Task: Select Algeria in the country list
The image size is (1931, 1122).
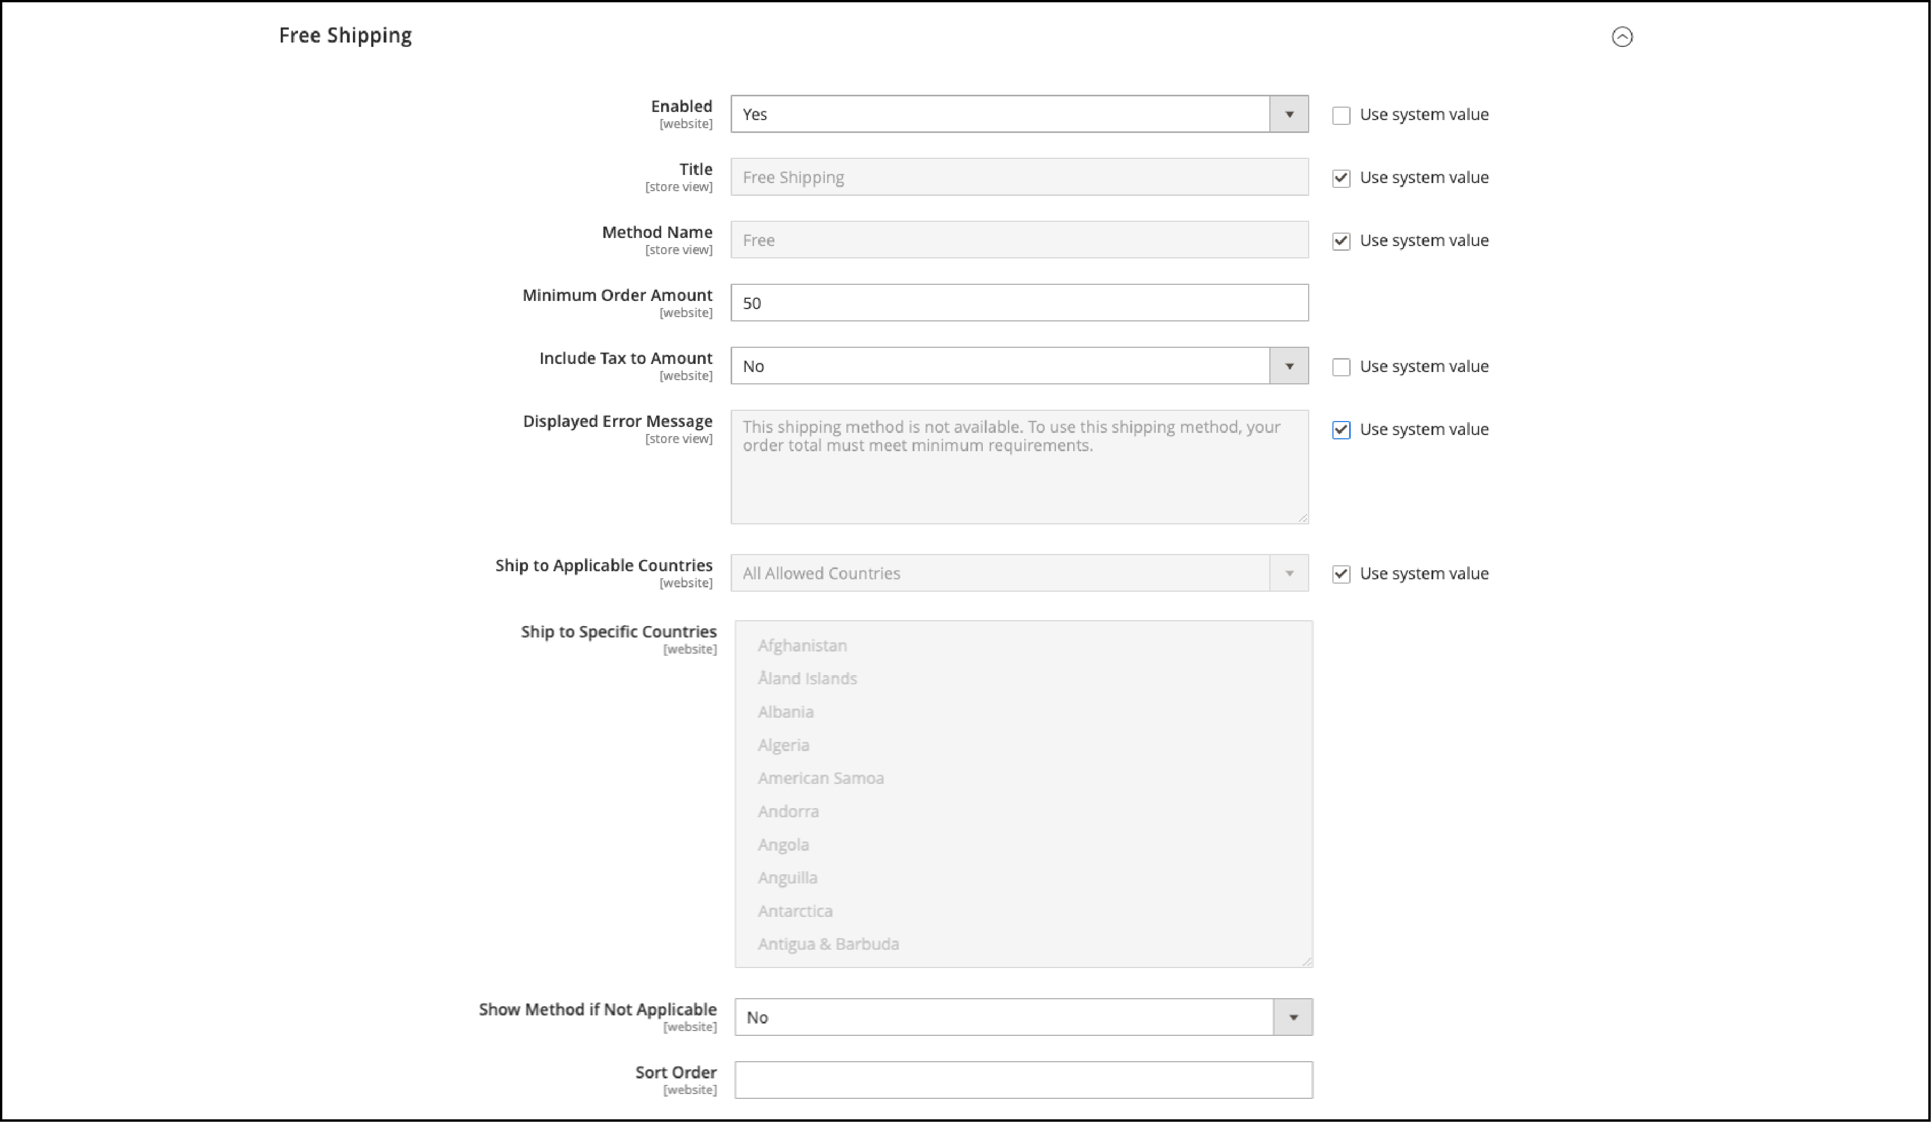Action: coord(783,745)
